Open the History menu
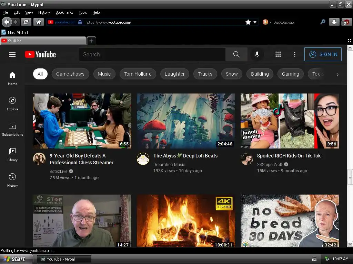 [x=44, y=12]
